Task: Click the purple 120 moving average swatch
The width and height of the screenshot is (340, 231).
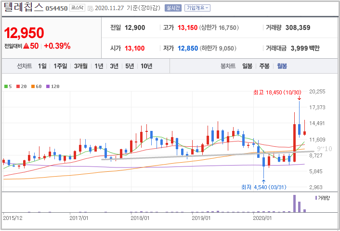Action: tap(48, 87)
